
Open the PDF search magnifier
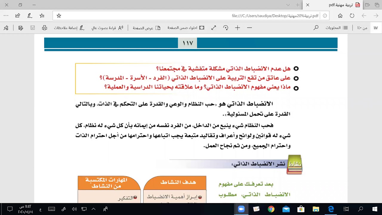point(316,28)
